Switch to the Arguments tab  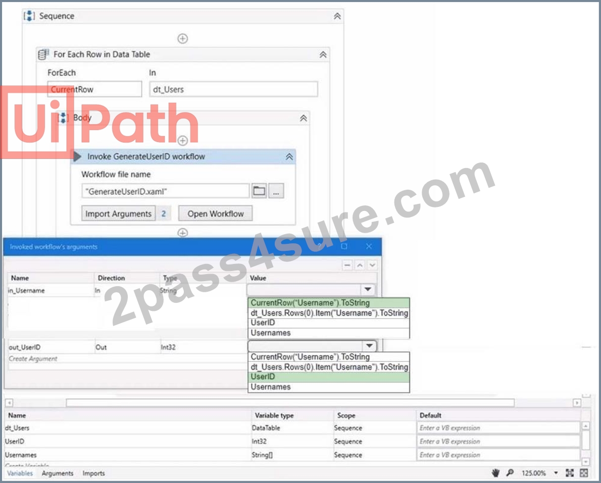[58, 473]
